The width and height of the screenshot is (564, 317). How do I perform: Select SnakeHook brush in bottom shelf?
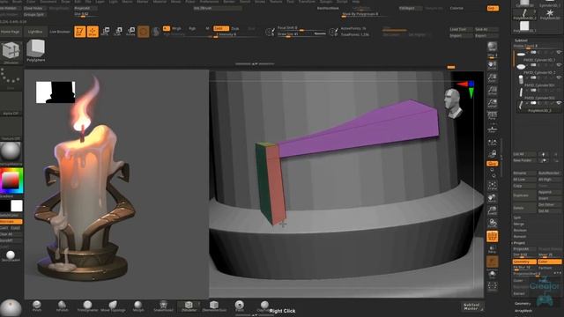(x=163, y=306)
